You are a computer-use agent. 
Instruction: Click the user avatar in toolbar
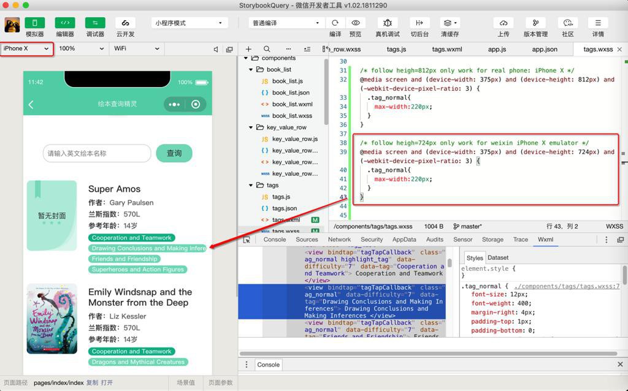[x=12, y=25]
